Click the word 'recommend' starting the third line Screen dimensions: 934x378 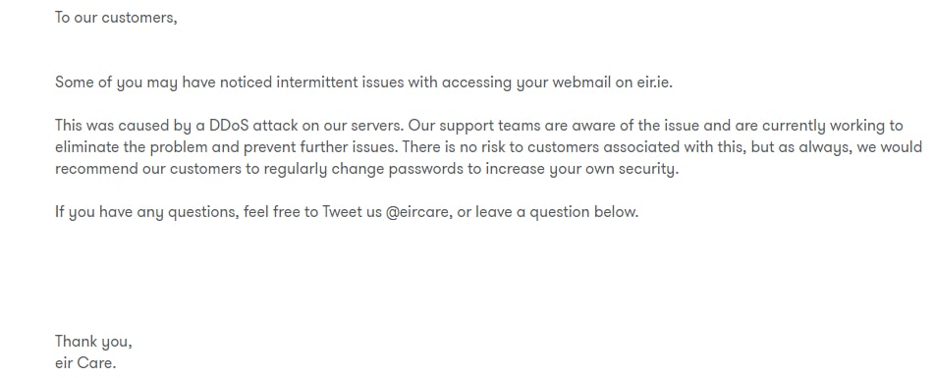(x=96, y=169)
